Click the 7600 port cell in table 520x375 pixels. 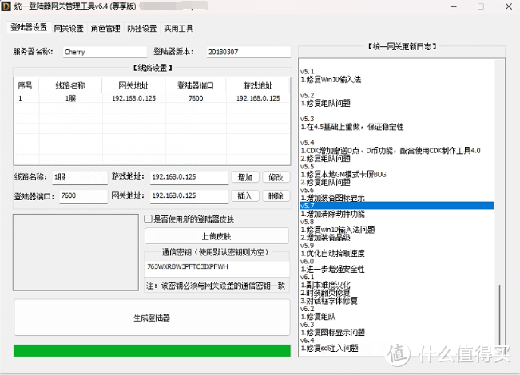tap(196, 98)
